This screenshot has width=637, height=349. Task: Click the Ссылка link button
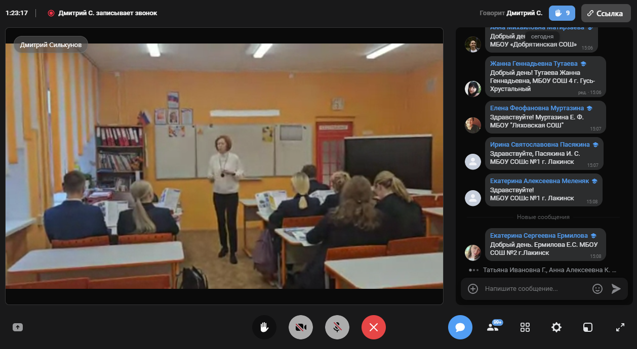tap(606, 13)
